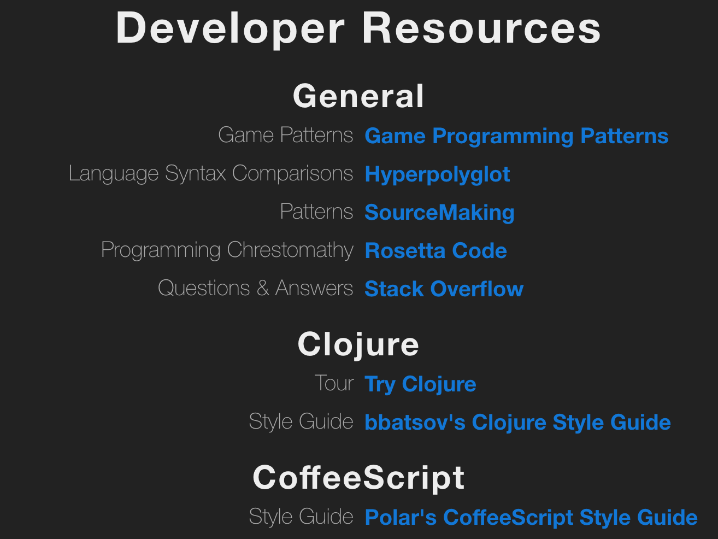Open the Try Clojure link
The image size is (718, 539).
coord(420,384)
